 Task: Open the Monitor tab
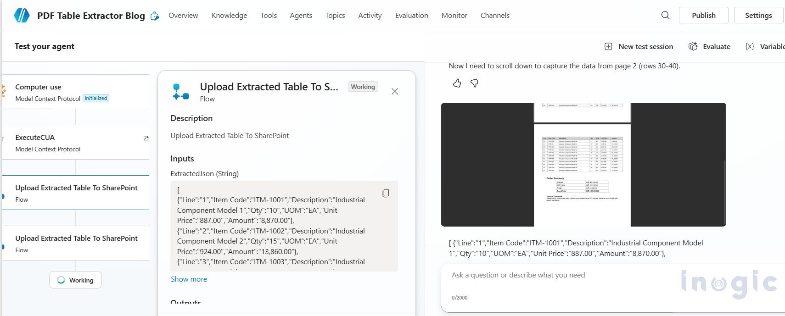[x=454, y=15]
